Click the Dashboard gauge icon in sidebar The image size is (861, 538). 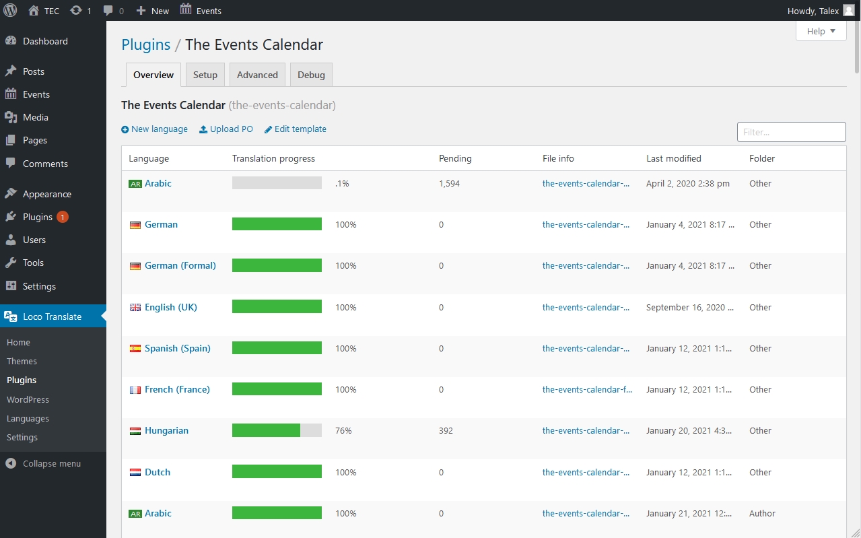click(11, 41)
